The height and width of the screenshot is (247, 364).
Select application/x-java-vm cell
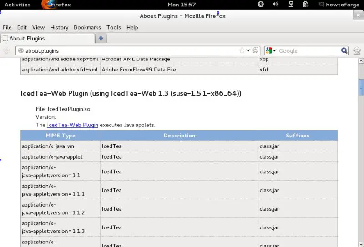click(61, 146)
